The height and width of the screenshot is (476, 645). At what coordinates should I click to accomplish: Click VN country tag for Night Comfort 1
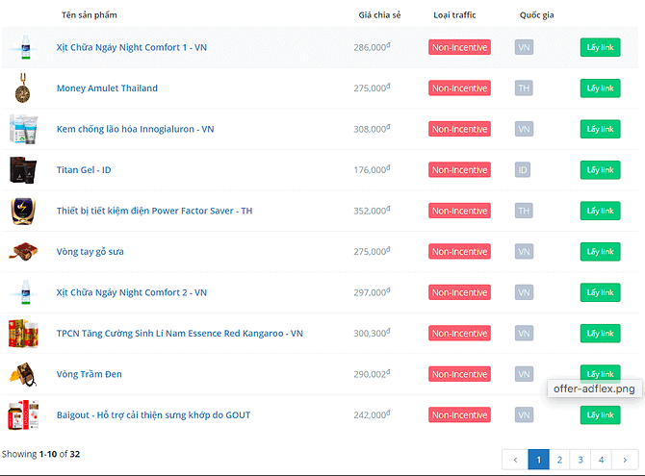click(x=524, y=47)
